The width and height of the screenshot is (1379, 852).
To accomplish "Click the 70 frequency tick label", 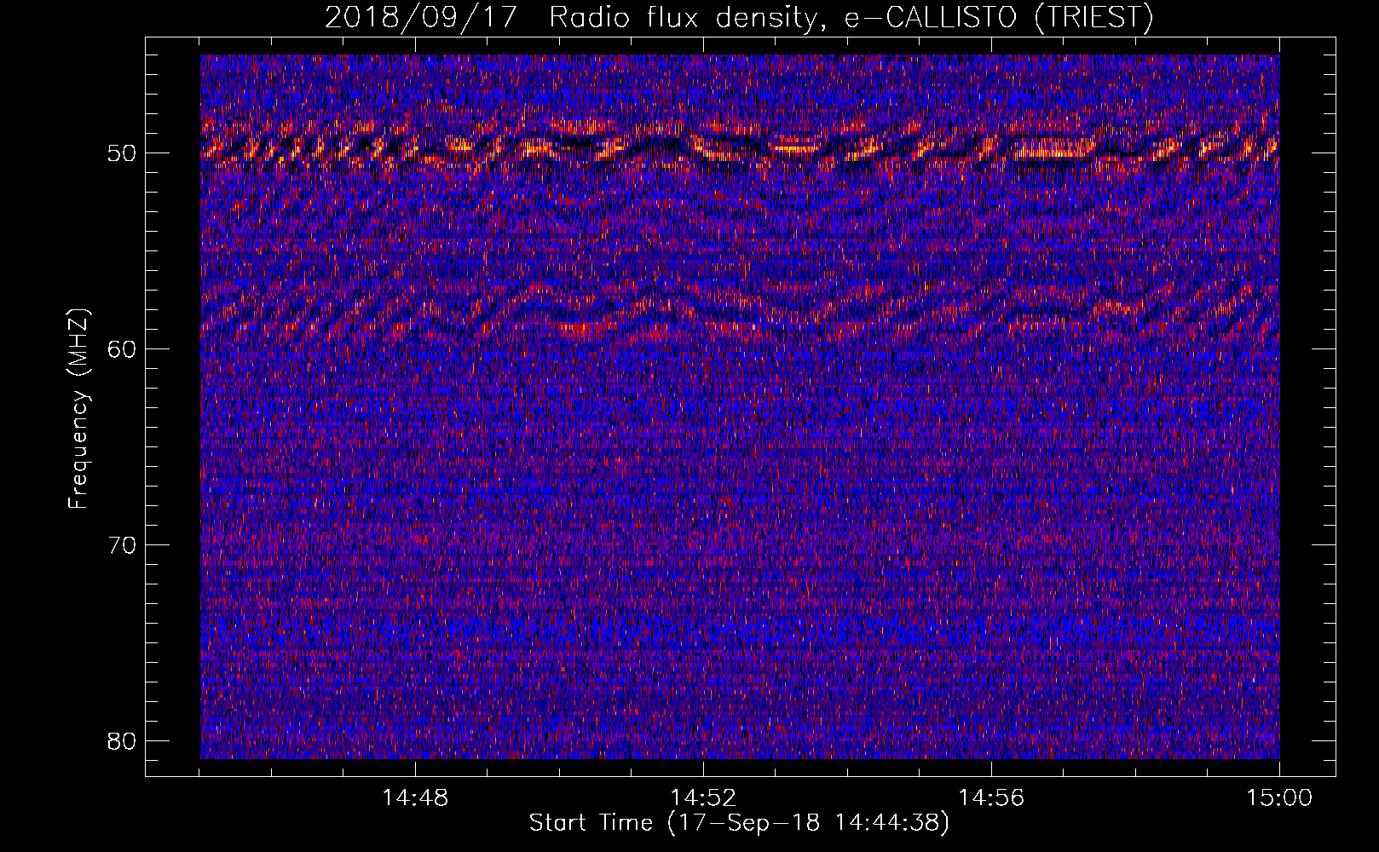I will click(123, 545).
